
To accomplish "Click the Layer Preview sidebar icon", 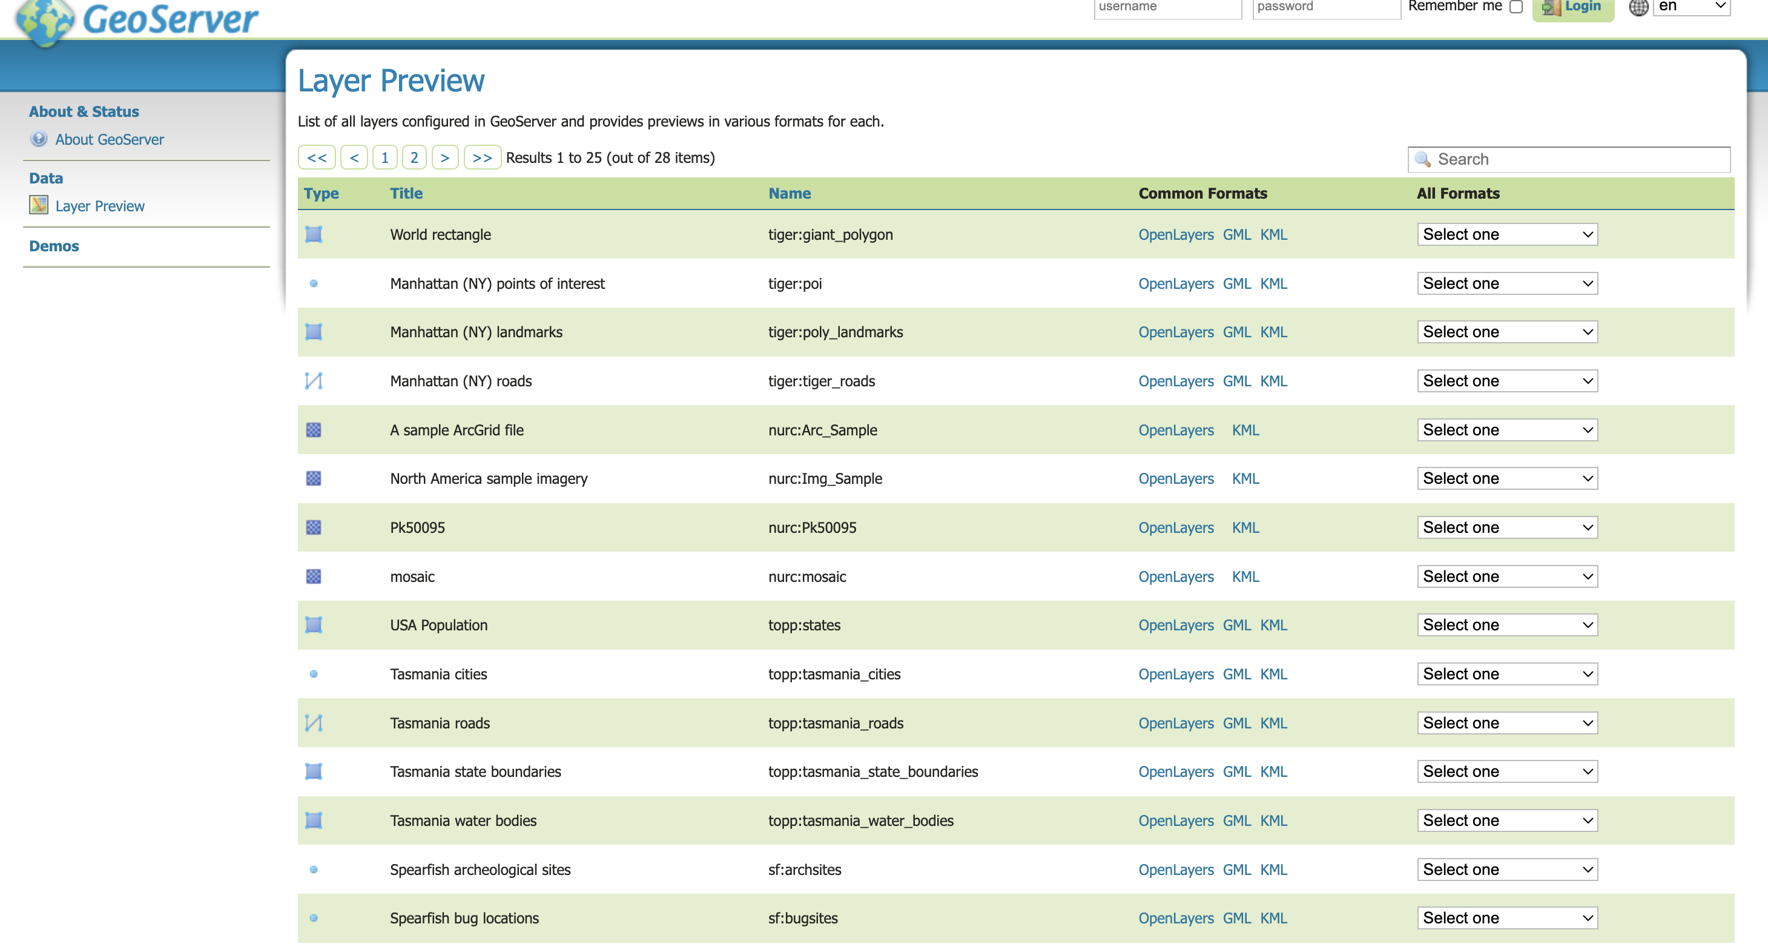I will coord(38,205).
